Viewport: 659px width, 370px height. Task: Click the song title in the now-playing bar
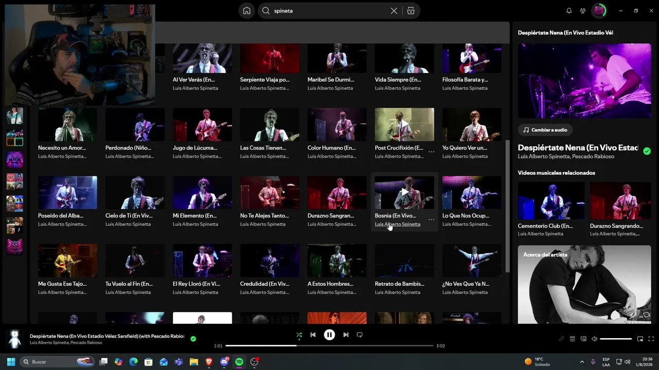107,336
